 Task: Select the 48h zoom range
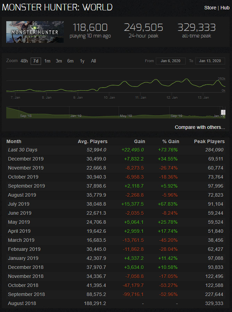24,61
